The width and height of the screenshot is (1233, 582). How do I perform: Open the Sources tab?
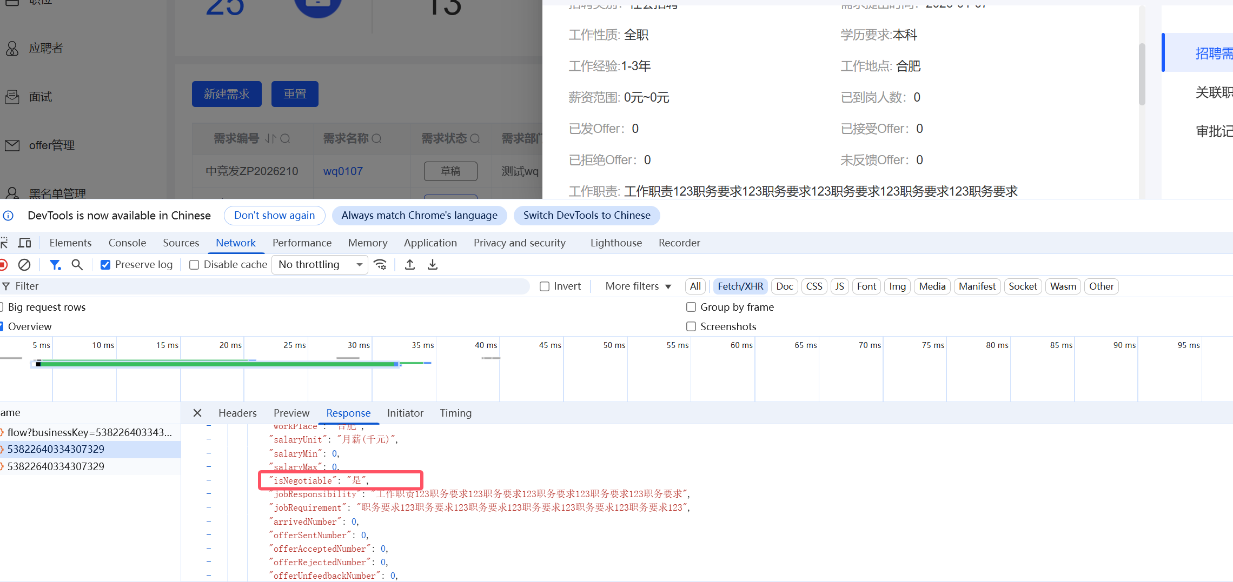181,243
